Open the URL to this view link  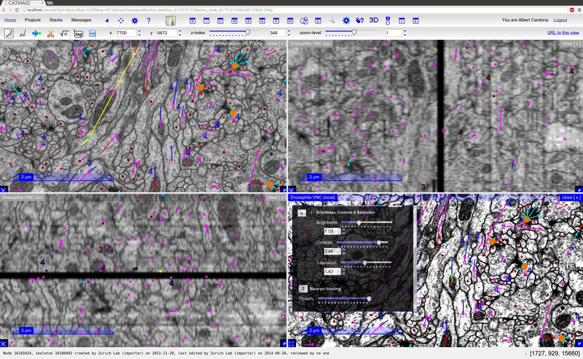coord(563,32)
